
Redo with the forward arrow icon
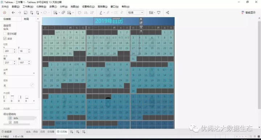[20, 13]
